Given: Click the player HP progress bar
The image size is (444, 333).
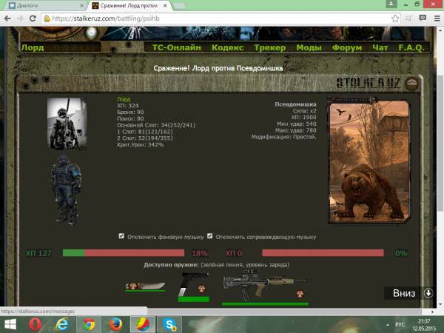Looking at the screenshot, I should tap(123, 253).
